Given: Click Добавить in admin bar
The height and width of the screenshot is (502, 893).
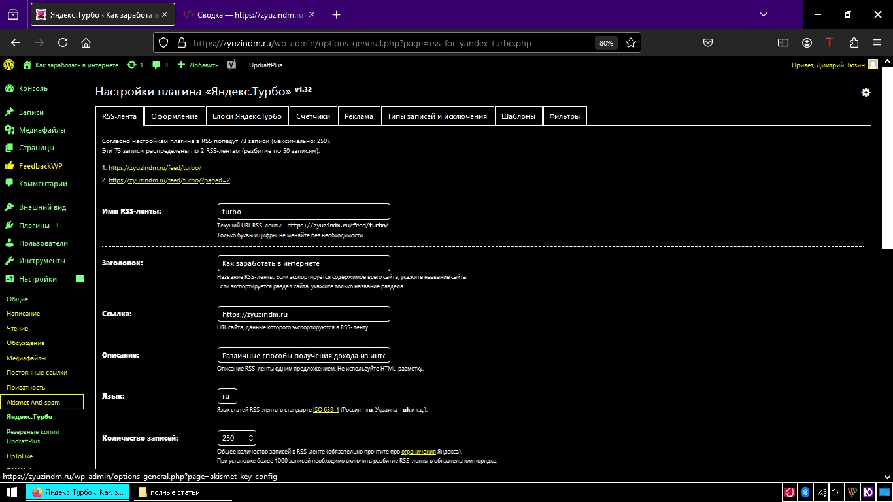Looking at the screenshot, I should tap(198, 65).
